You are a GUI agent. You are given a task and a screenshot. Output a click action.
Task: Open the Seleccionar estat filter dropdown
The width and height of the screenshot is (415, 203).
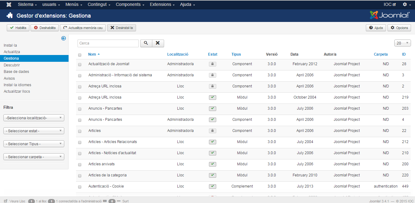coord(34,131)
